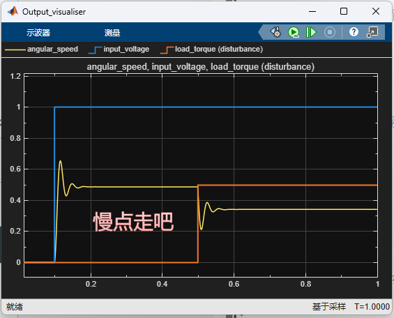Minimize the Output_visualiser window
The width and height of the screenshot is (394, 318).
pos(312,11)
